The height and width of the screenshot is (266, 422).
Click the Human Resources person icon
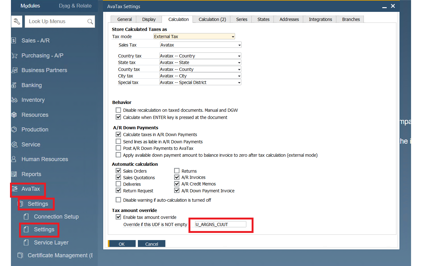[14, 159]
